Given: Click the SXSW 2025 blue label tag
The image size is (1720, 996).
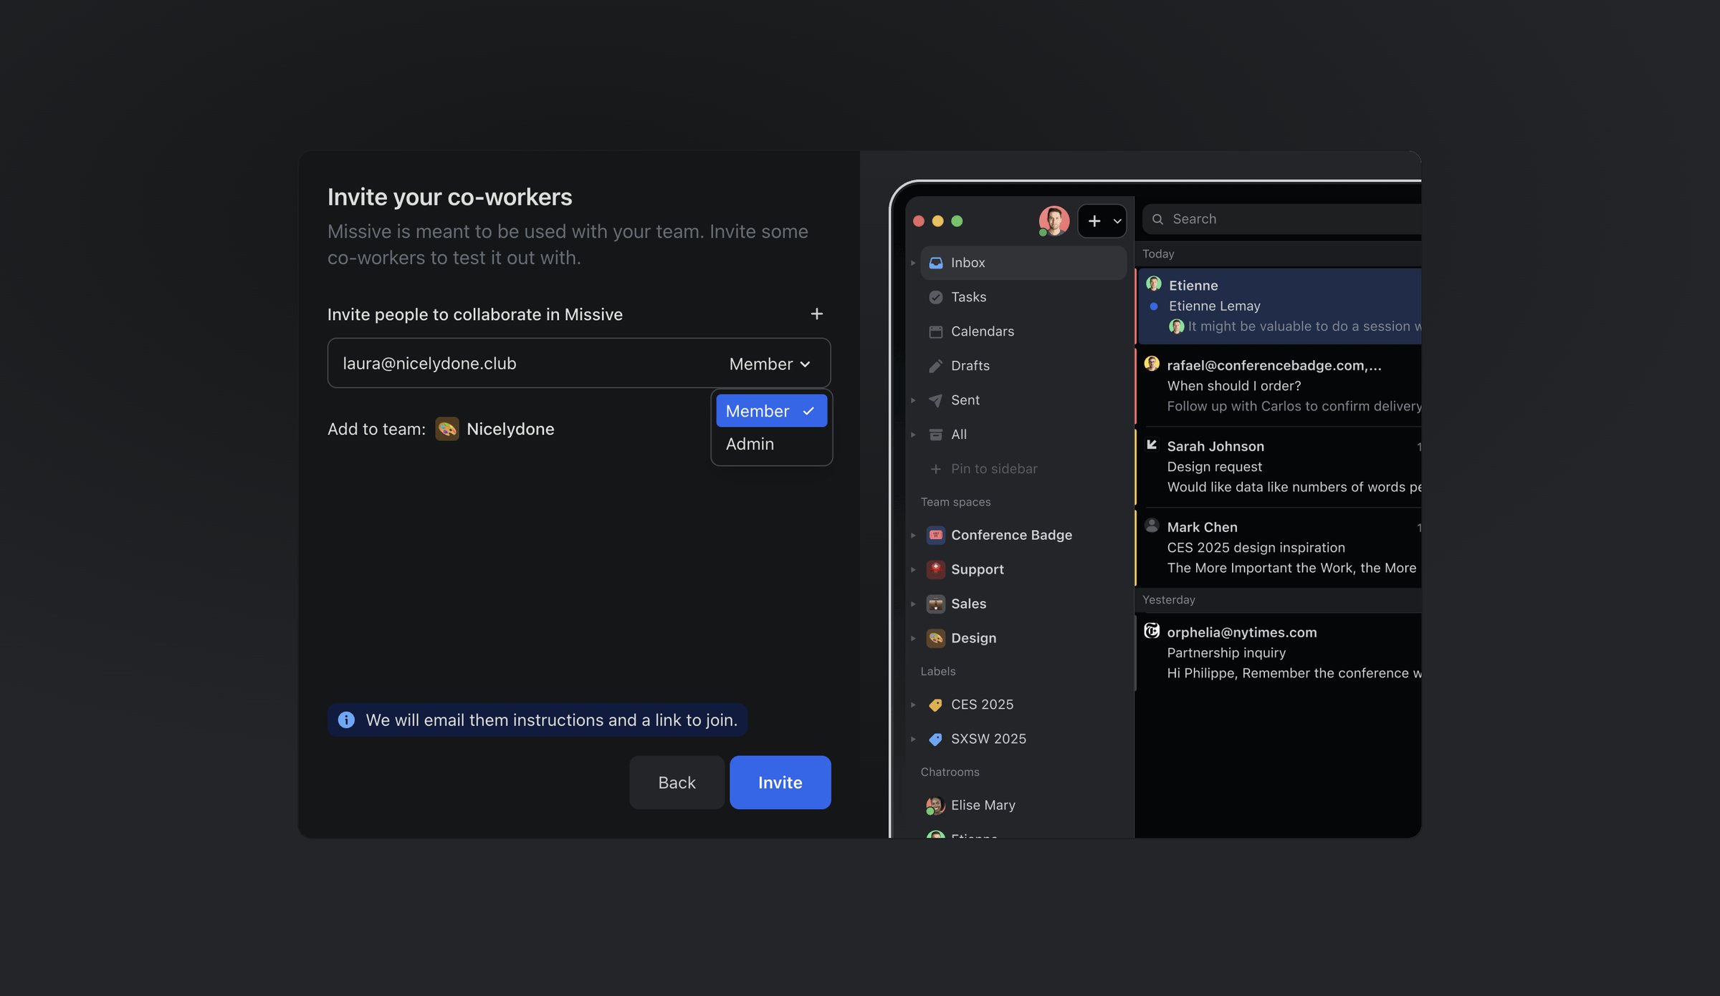Looking at the screenshot, I should coord(935,739).
